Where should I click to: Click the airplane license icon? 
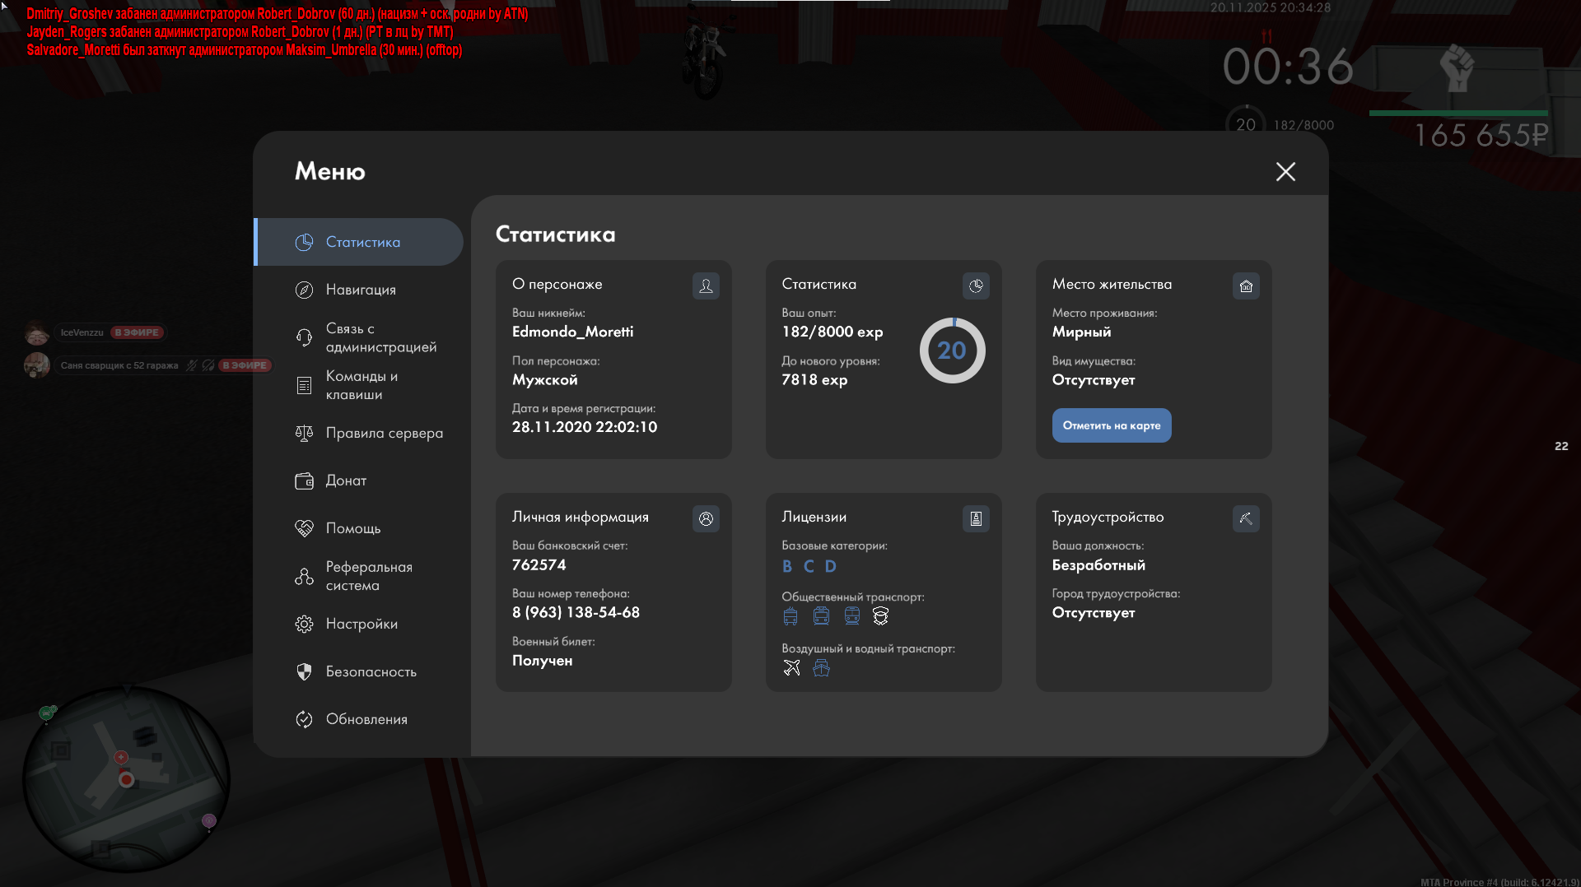tap(791, 668)
